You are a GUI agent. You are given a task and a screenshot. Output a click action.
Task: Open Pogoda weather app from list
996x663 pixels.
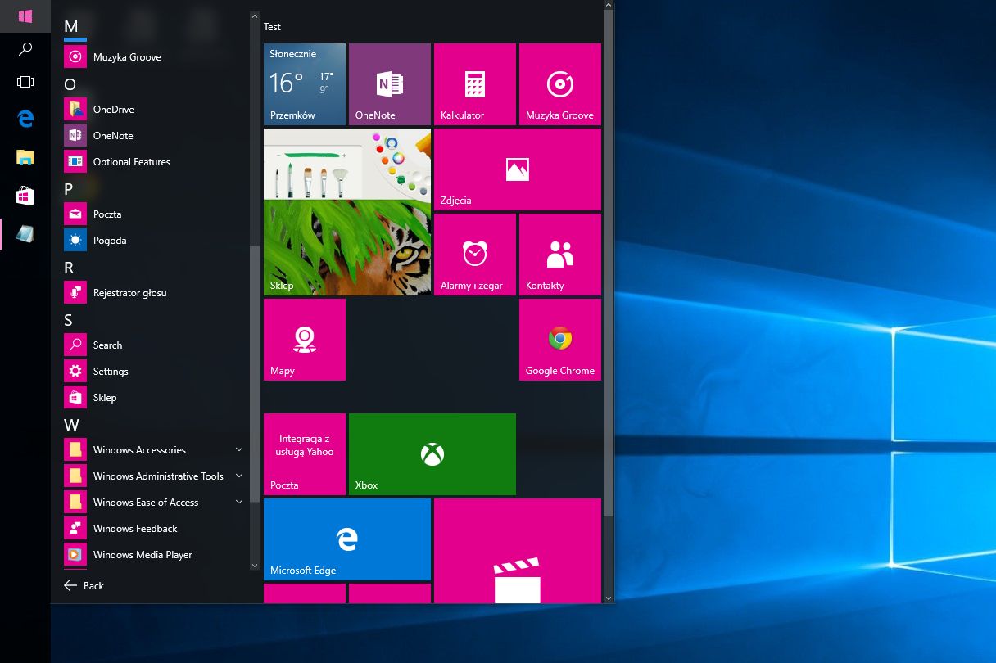(x=156, y=241)
